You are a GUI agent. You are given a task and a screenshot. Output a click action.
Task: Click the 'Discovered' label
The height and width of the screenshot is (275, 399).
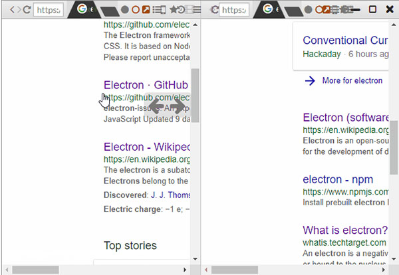tap(125, 195)
